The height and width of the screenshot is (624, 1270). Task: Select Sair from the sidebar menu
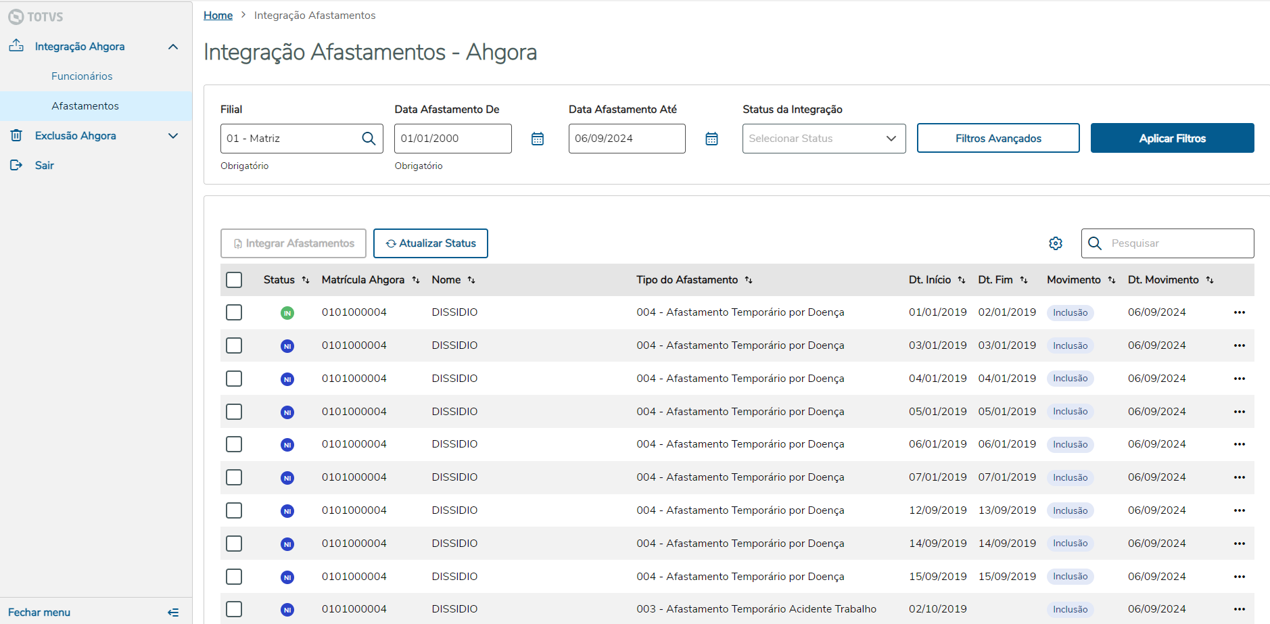click(x=45, y=166)
